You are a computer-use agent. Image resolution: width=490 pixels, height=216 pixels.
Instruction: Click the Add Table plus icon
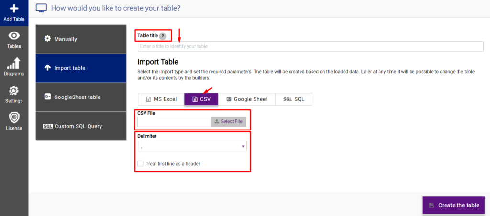point(14,9)
